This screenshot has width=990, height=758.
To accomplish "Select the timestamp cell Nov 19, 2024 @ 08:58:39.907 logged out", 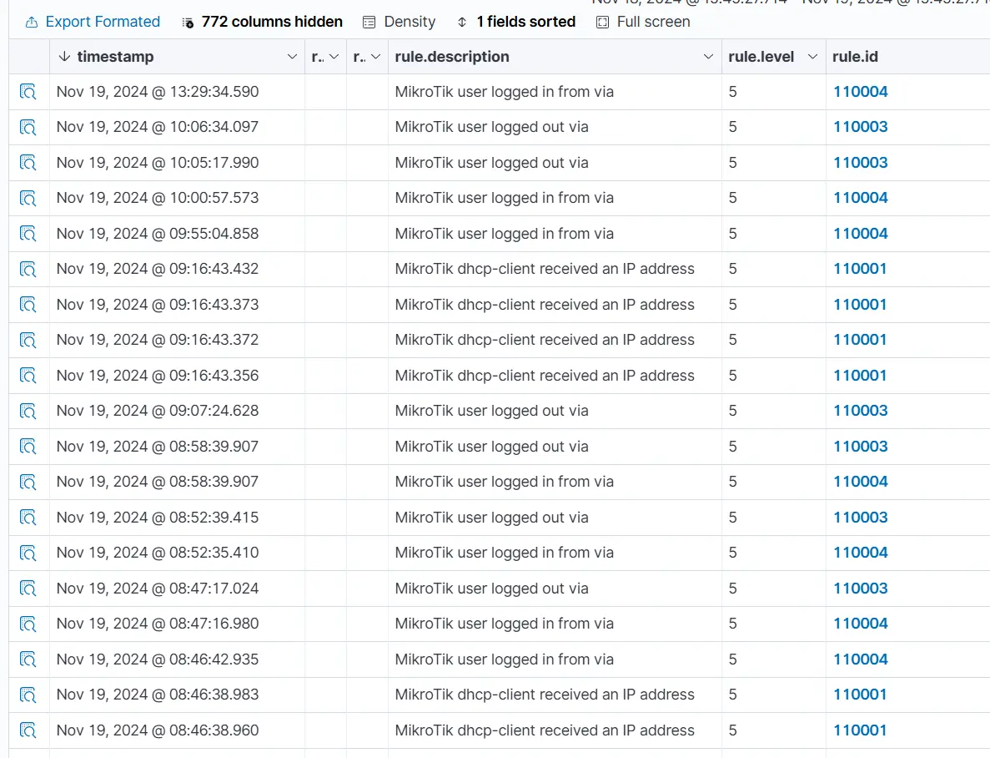I will click(x=158, y=447).
